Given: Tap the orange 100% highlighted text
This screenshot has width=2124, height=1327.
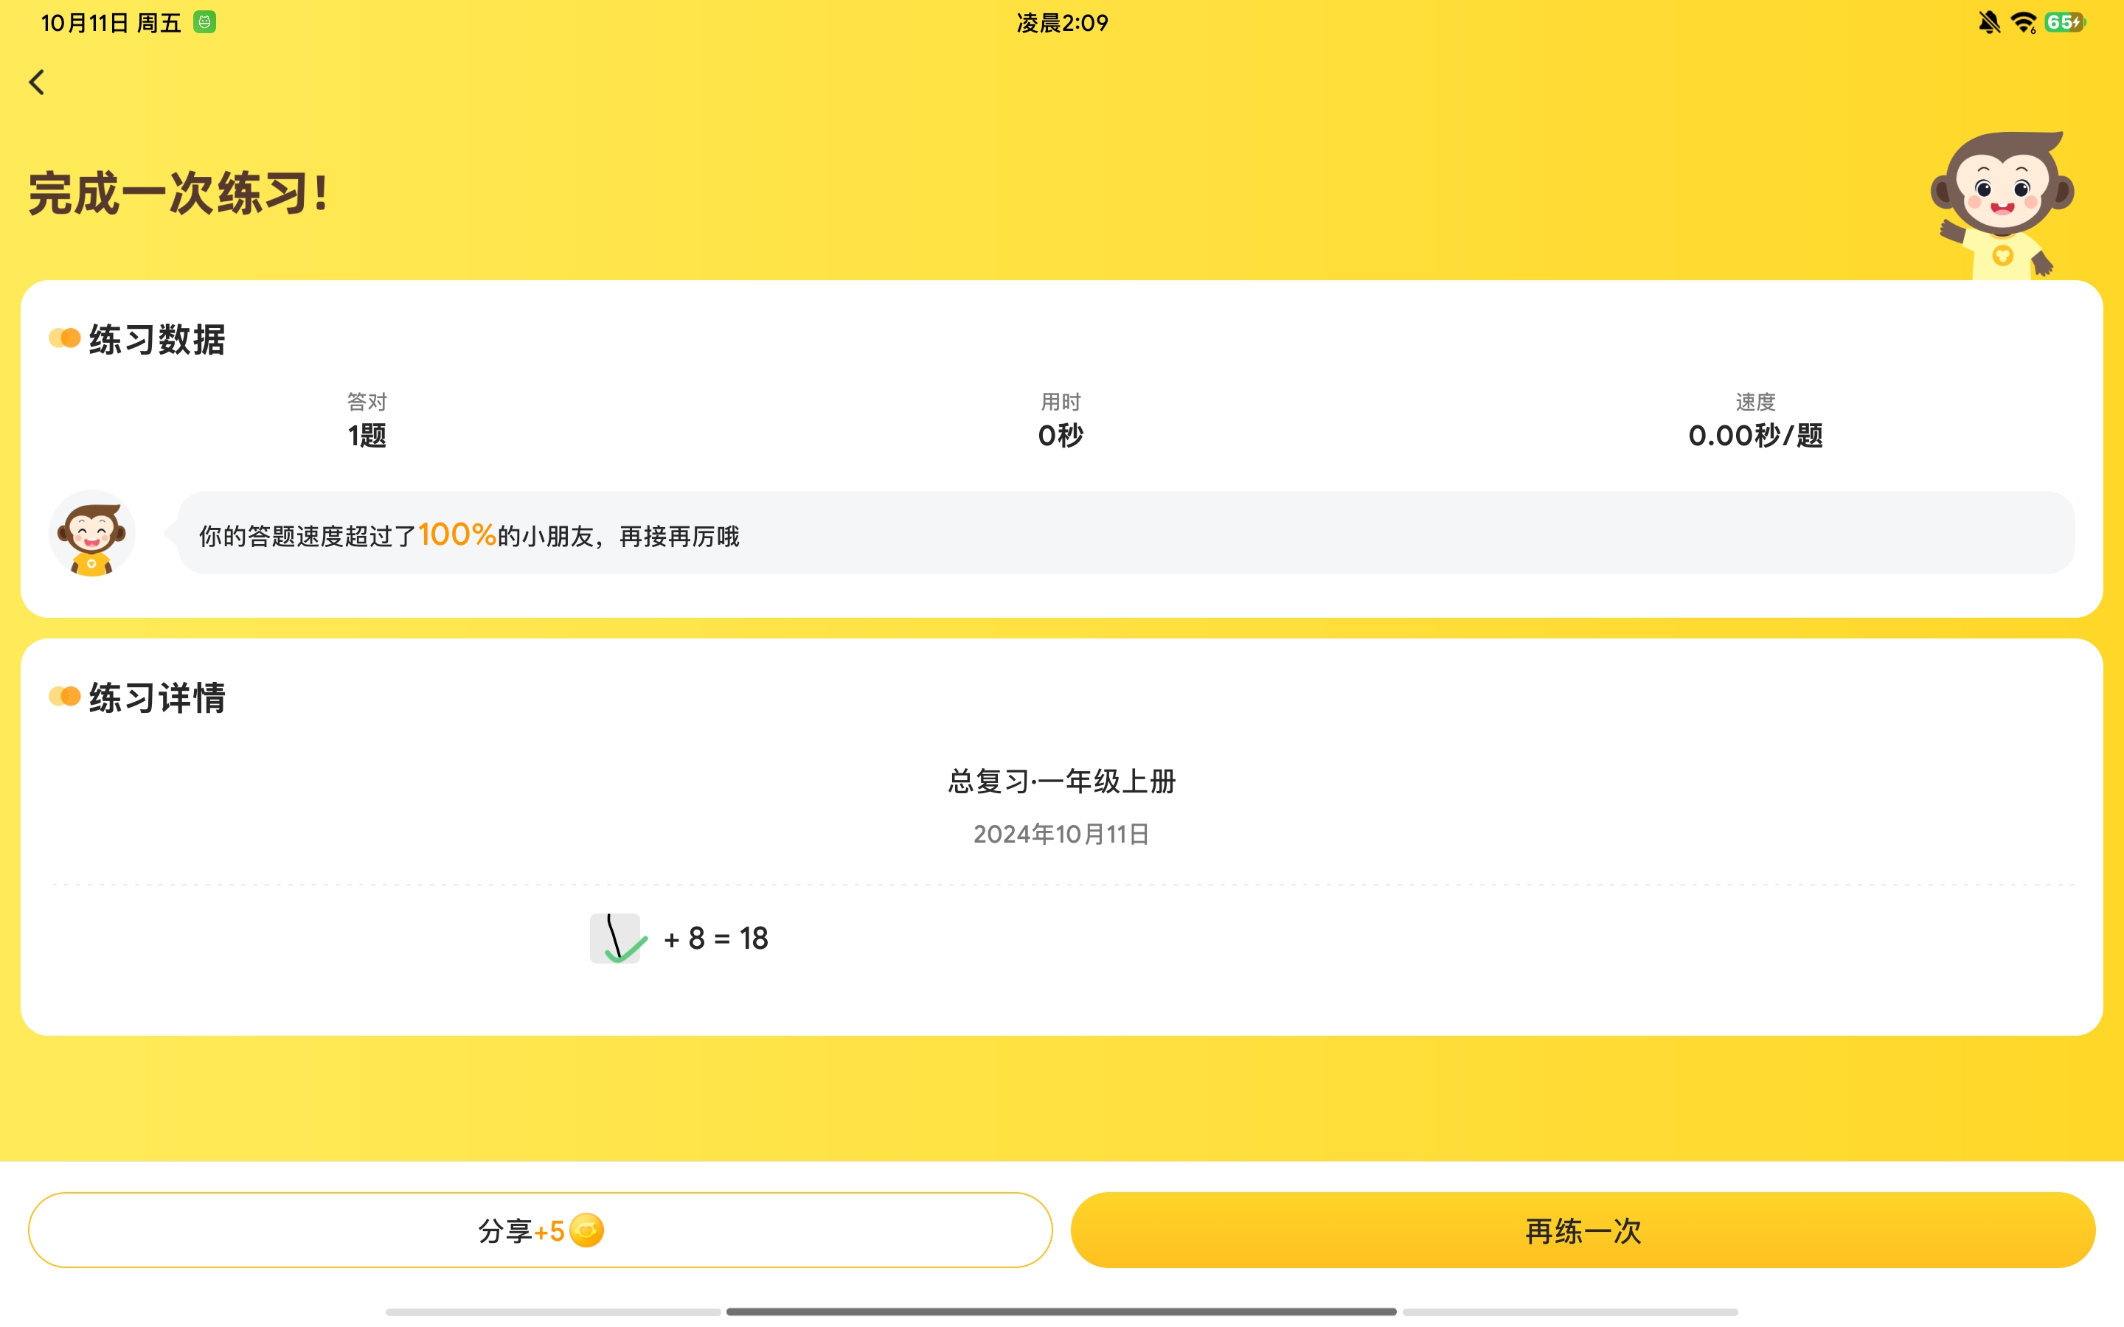Looking at the screenshot, I should coord(457,534).
